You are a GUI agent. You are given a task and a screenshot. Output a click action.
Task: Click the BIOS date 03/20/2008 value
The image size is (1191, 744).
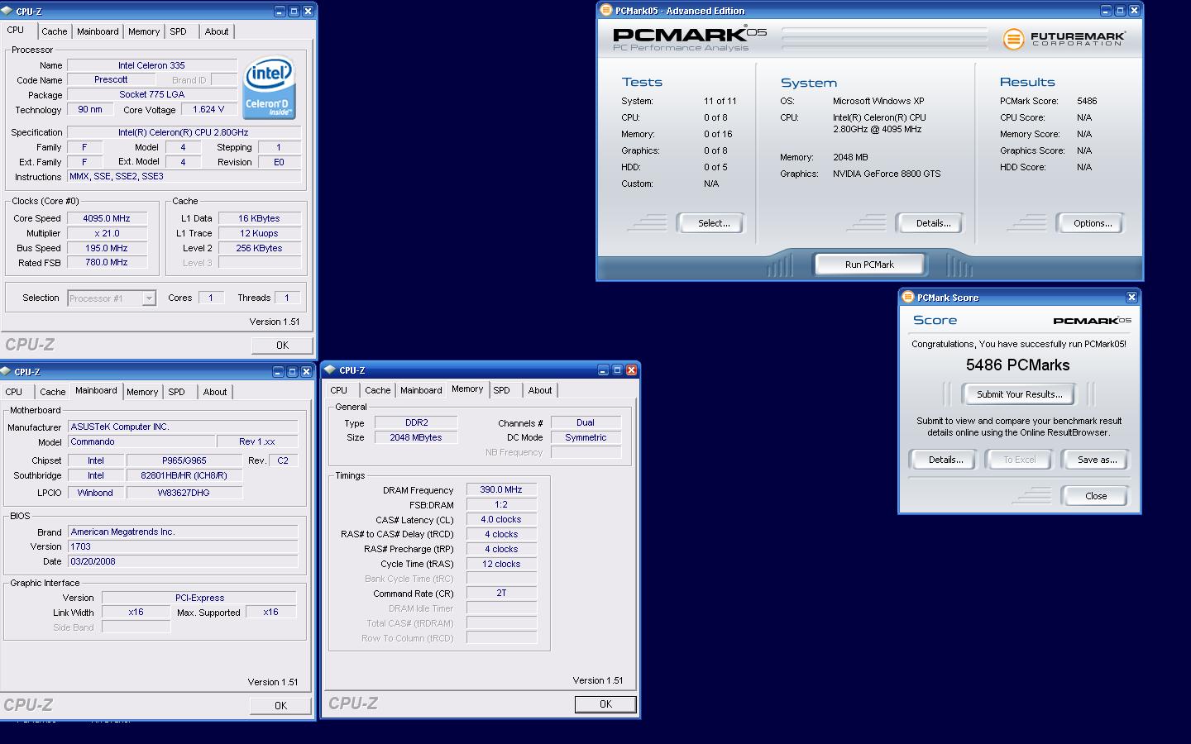(182, 562)
